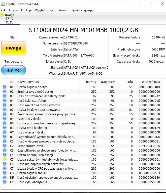Click blue status icon for attribute DF
The width and height of the screenshot is (166, 193).
pyautogui.click(x=5, y=177)
